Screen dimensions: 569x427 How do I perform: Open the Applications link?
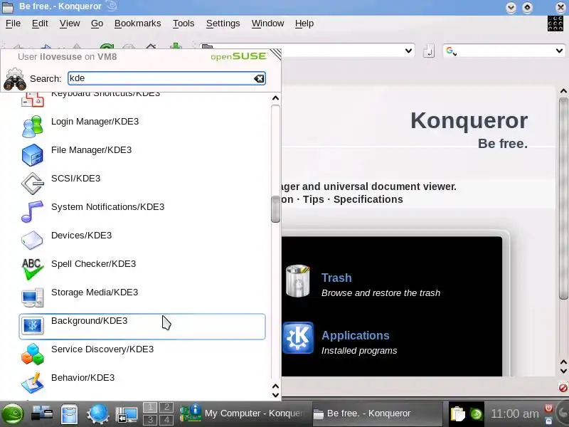point(355,335)
